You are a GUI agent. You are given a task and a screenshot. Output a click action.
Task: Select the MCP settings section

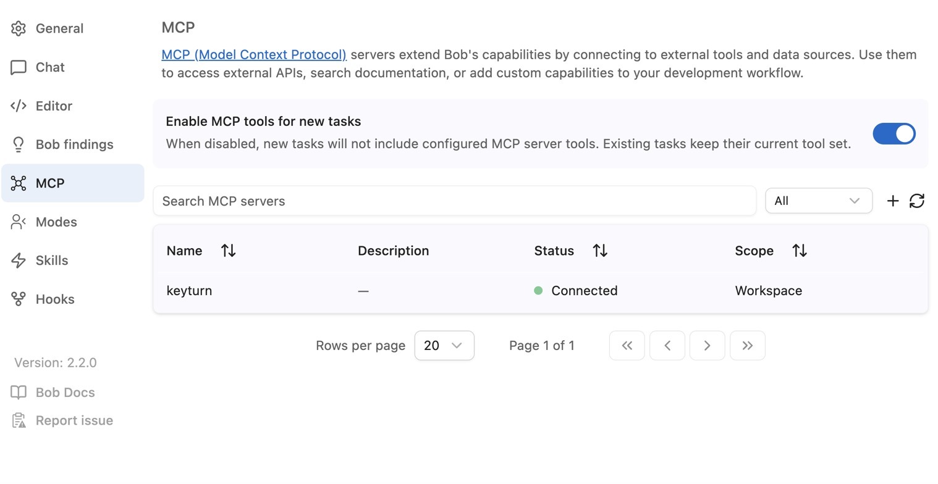tap(72, 183)
